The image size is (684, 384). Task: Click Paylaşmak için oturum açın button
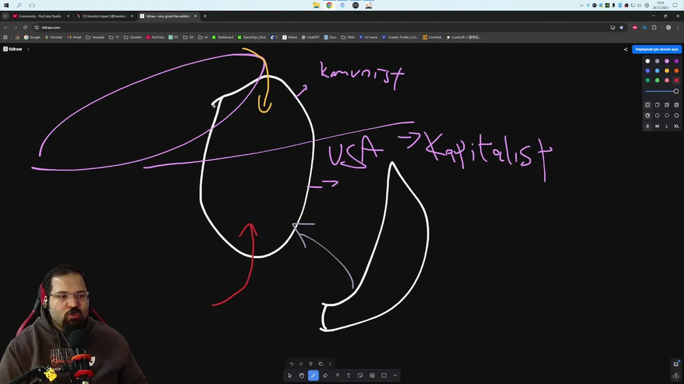657,49
